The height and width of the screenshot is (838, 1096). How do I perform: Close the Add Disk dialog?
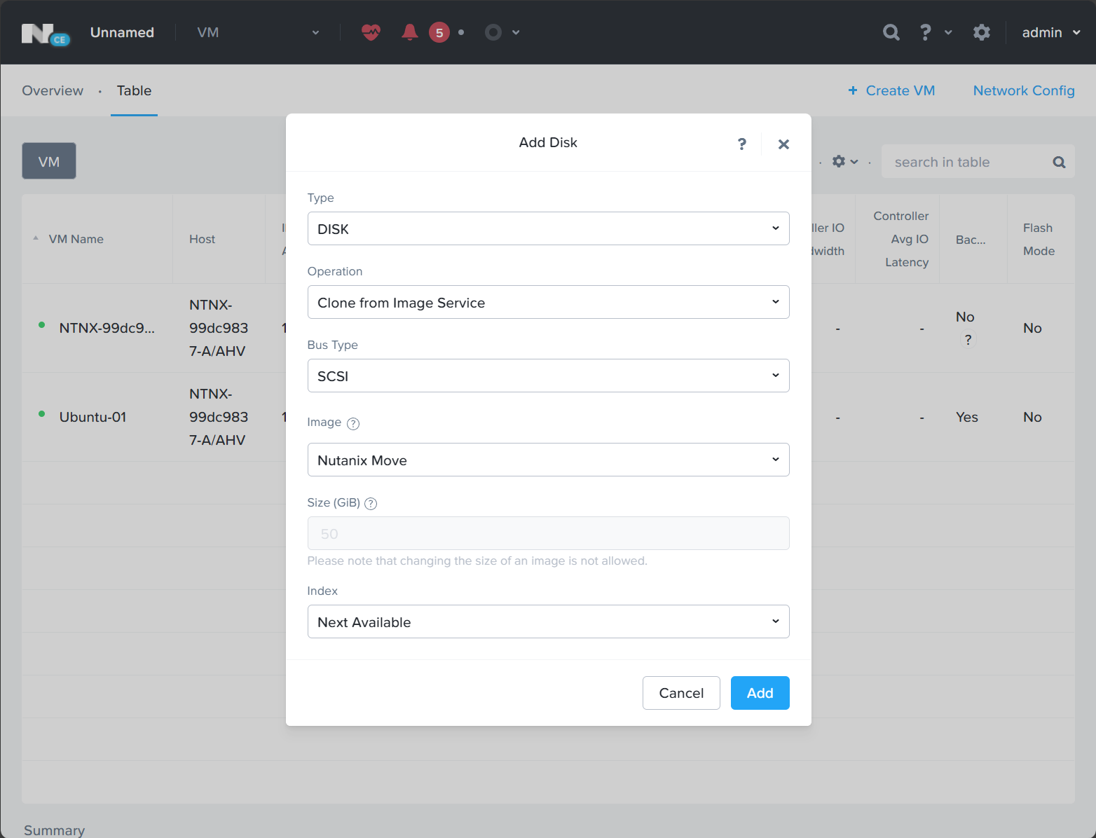[x=783, y=144]
